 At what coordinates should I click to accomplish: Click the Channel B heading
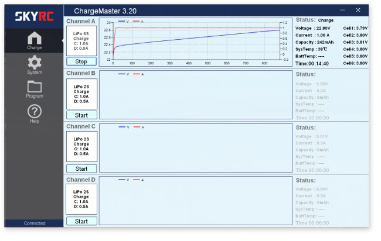click(x=81, y=73)
